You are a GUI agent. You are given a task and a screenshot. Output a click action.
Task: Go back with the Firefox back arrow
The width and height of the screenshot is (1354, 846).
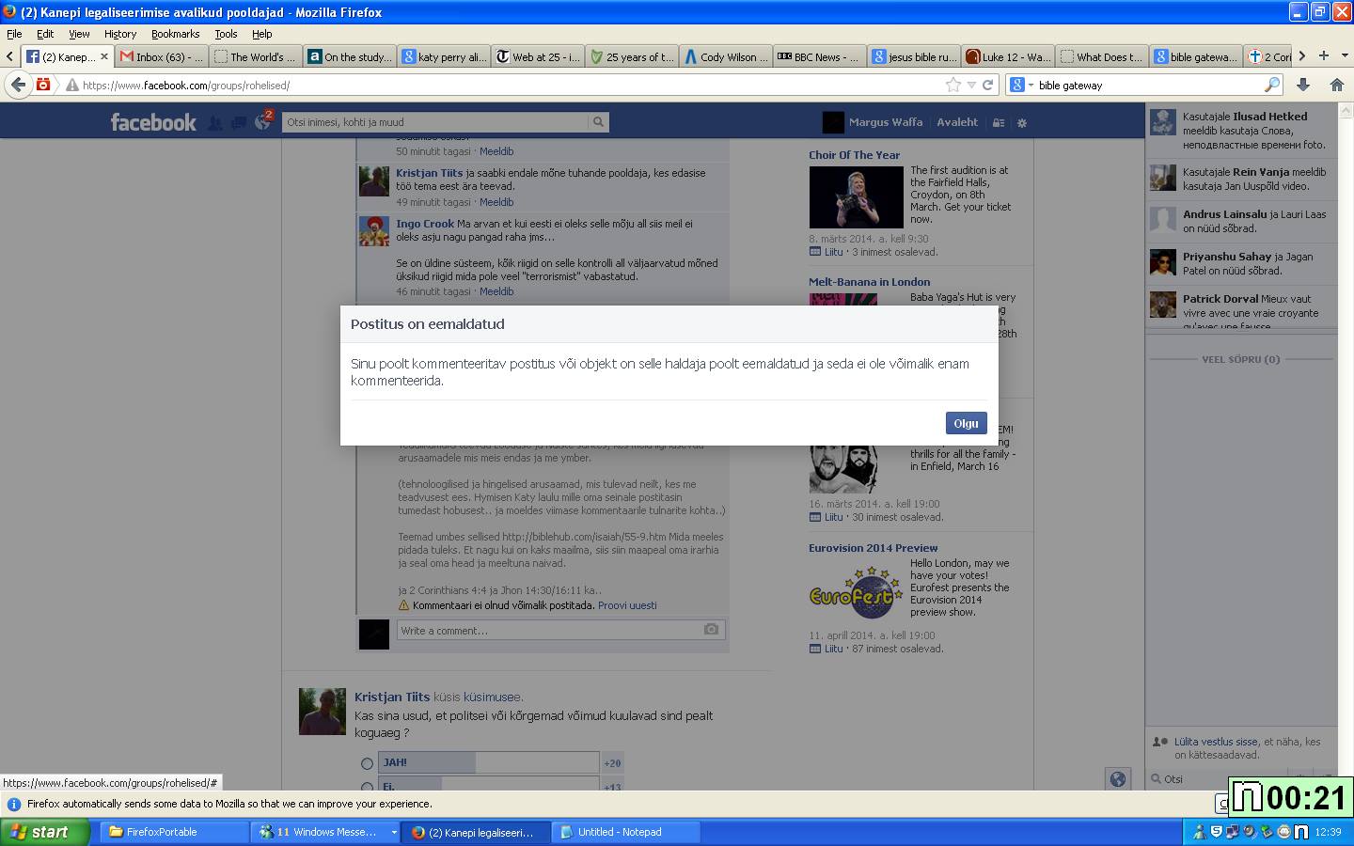18,85
